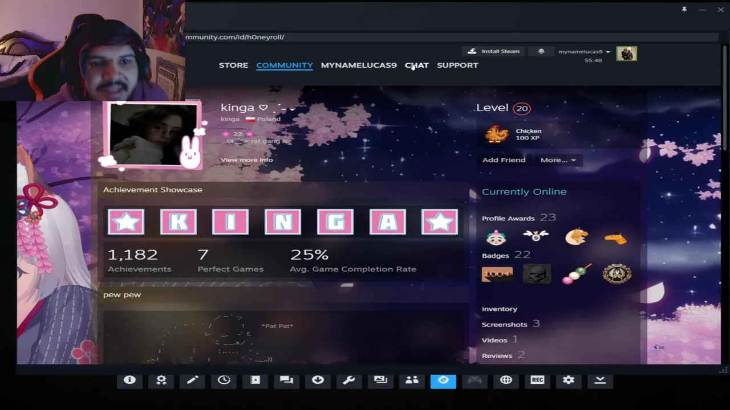Click kinga's profile avatar picture
This screenshot has height=410, width=730.
tap(152, 135)
